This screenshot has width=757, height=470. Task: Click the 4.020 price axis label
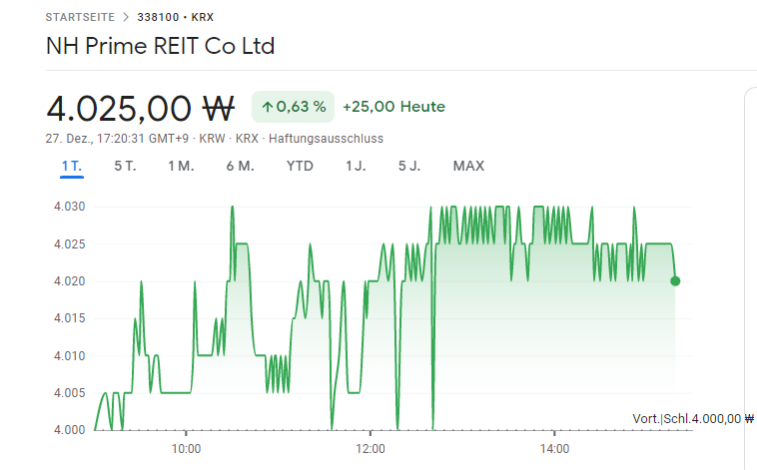click(x=70, y=281)
